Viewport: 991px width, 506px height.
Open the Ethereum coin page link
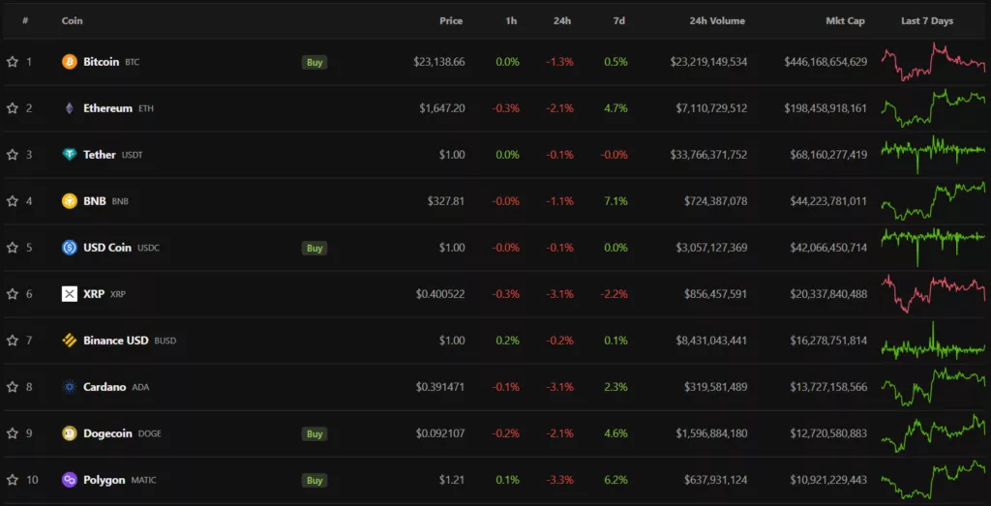(x=108, y=108)
